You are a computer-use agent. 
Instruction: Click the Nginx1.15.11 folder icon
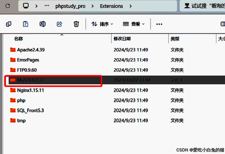tap(13, 90)
